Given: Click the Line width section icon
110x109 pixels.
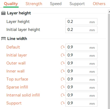Looking at the screenshot, I should pos(3,39).
